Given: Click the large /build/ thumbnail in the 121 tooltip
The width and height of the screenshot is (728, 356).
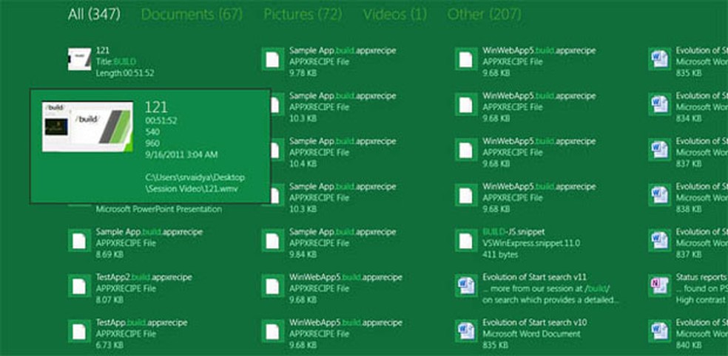Looking at the screenshot, I should [87, 127].
